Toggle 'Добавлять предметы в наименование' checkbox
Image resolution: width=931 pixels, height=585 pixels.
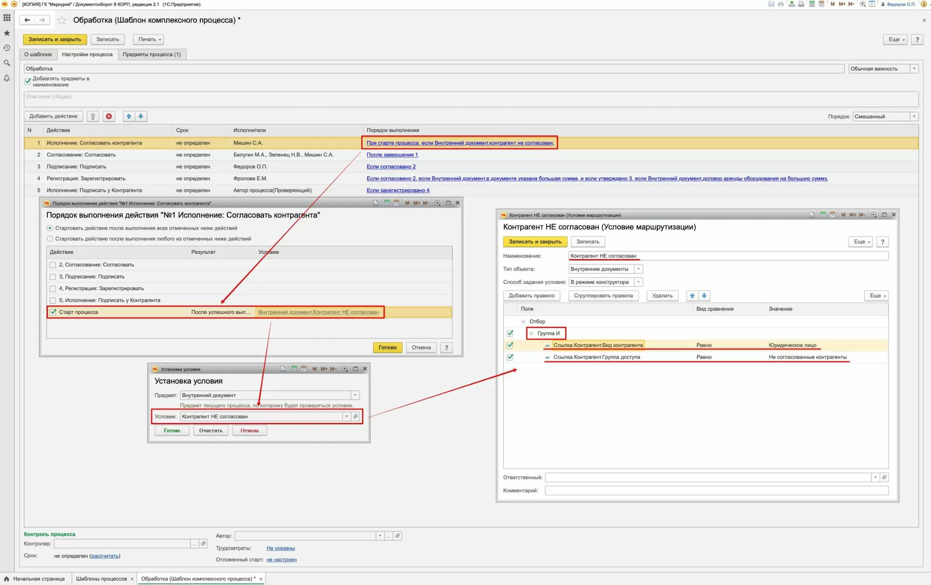point(27,81)
